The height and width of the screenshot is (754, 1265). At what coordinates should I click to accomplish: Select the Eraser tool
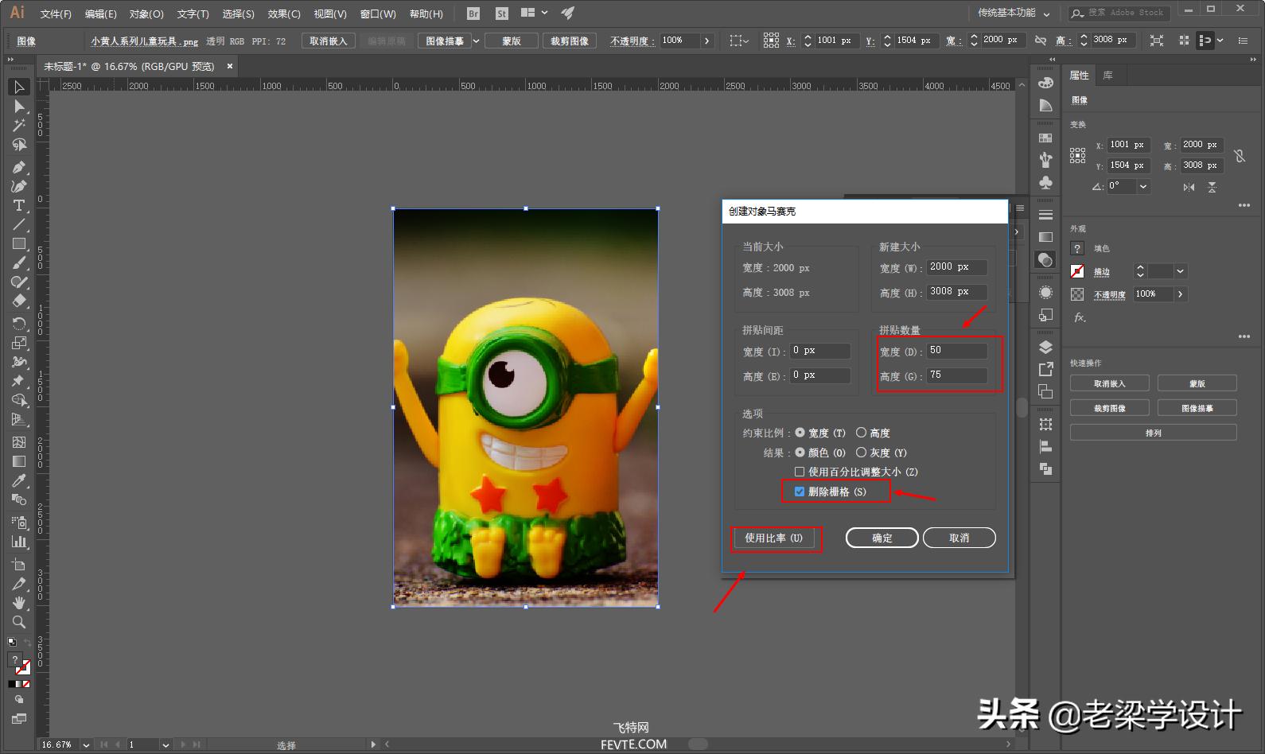(x=19, y=301)
